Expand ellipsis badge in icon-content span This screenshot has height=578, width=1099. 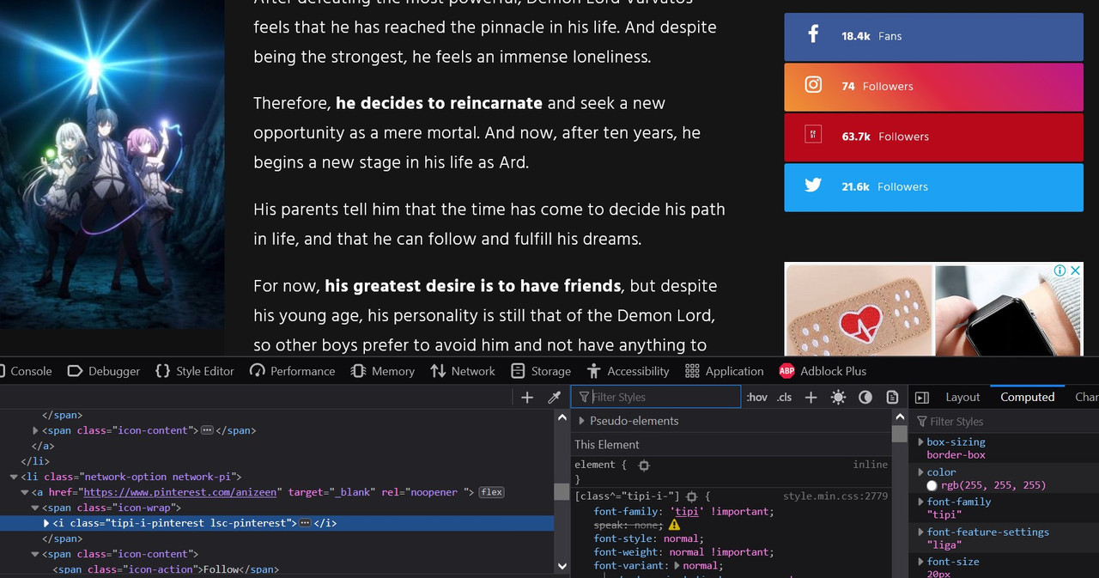pos(207,430)
